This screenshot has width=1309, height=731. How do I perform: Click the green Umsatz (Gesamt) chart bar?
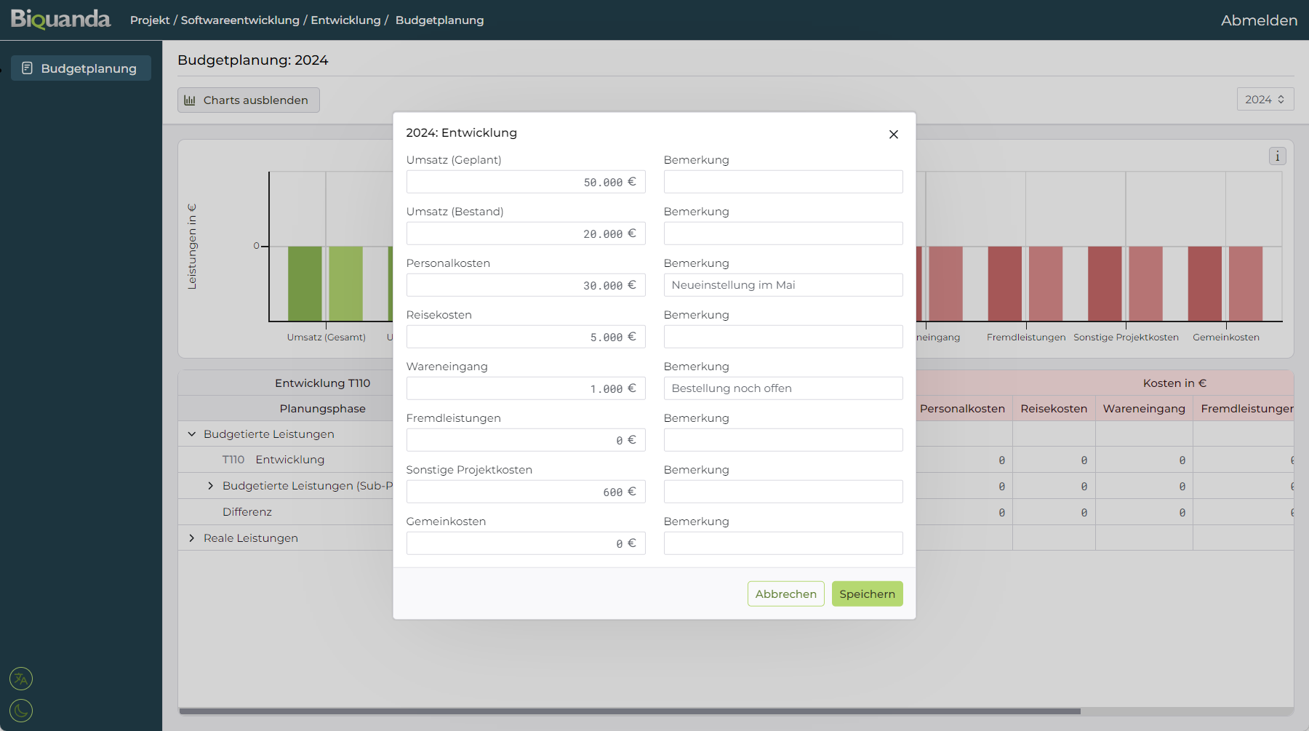click(x=305, y=283)
